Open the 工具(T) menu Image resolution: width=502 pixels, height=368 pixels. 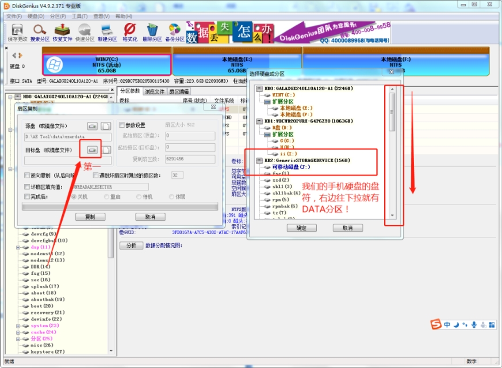[79, 17]
